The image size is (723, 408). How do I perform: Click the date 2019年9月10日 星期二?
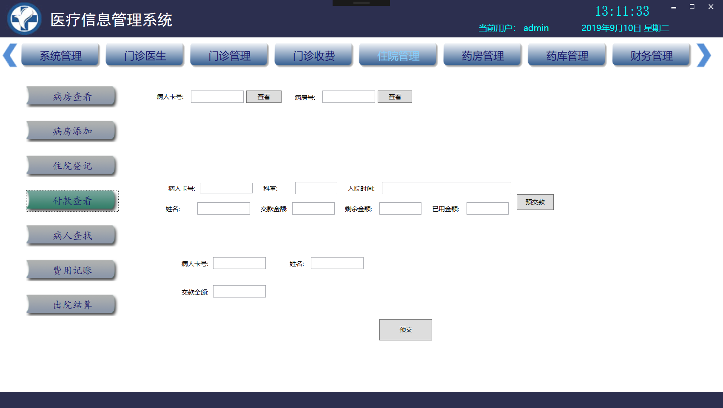tap(625, 28)
